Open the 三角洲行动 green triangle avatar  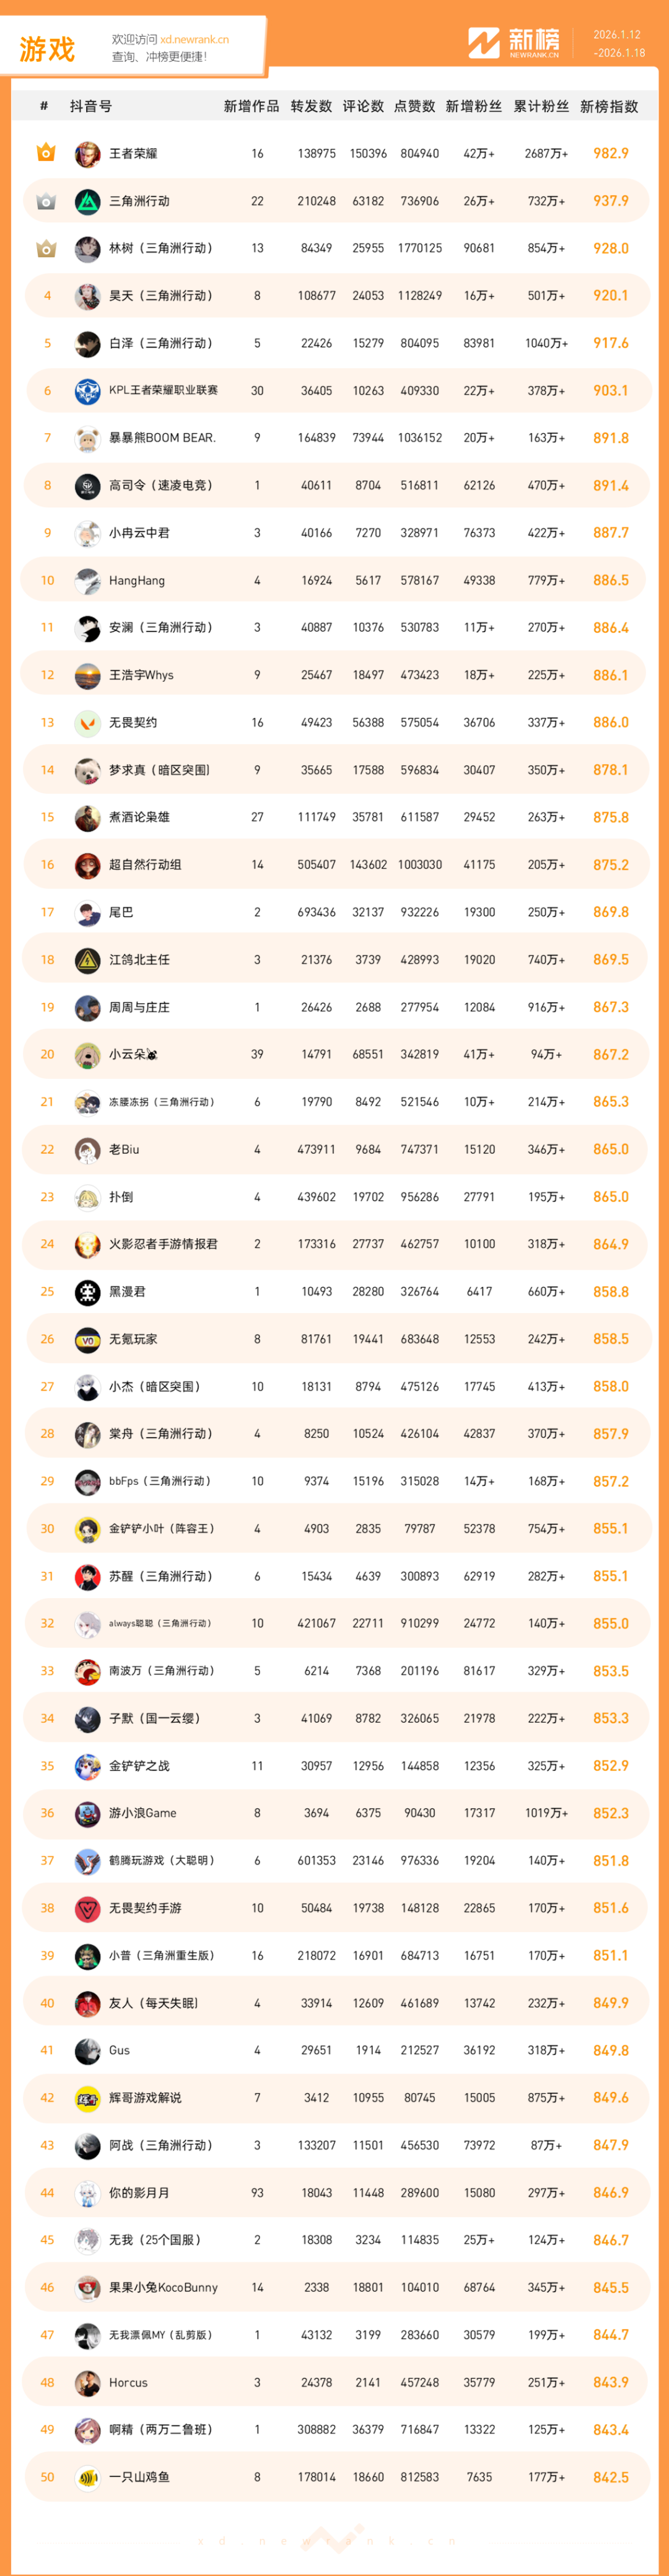[x=87, y=201]
